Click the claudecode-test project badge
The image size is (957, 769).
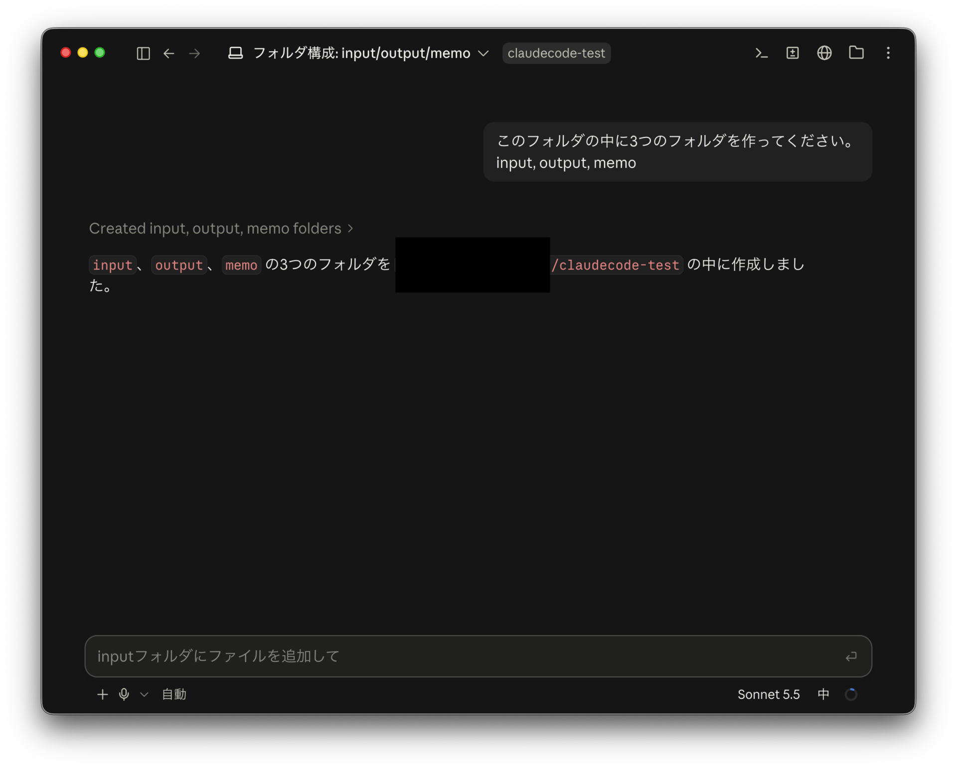tap(556, 53)
